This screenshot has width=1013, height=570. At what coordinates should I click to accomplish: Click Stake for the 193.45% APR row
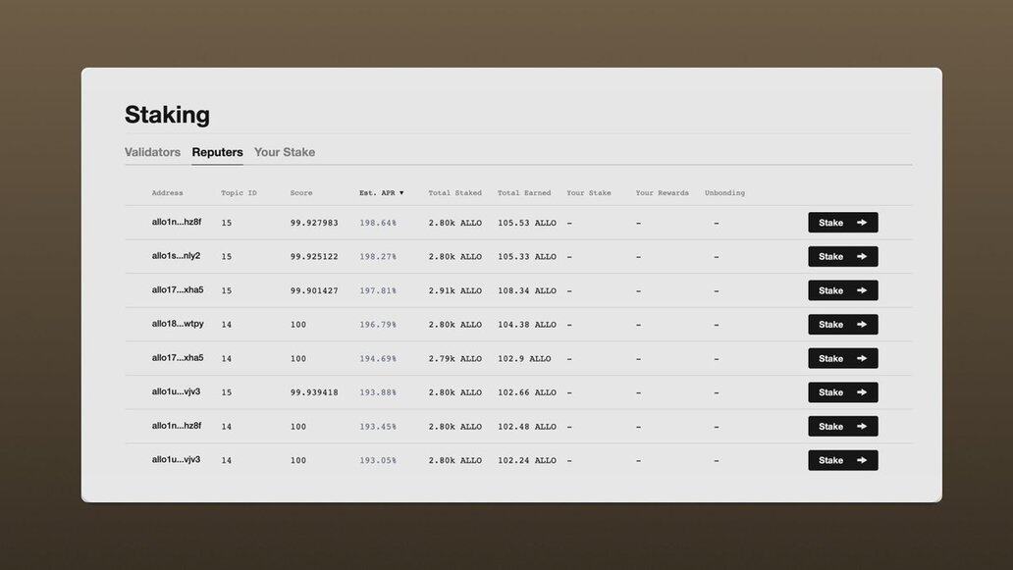[842, 427]
